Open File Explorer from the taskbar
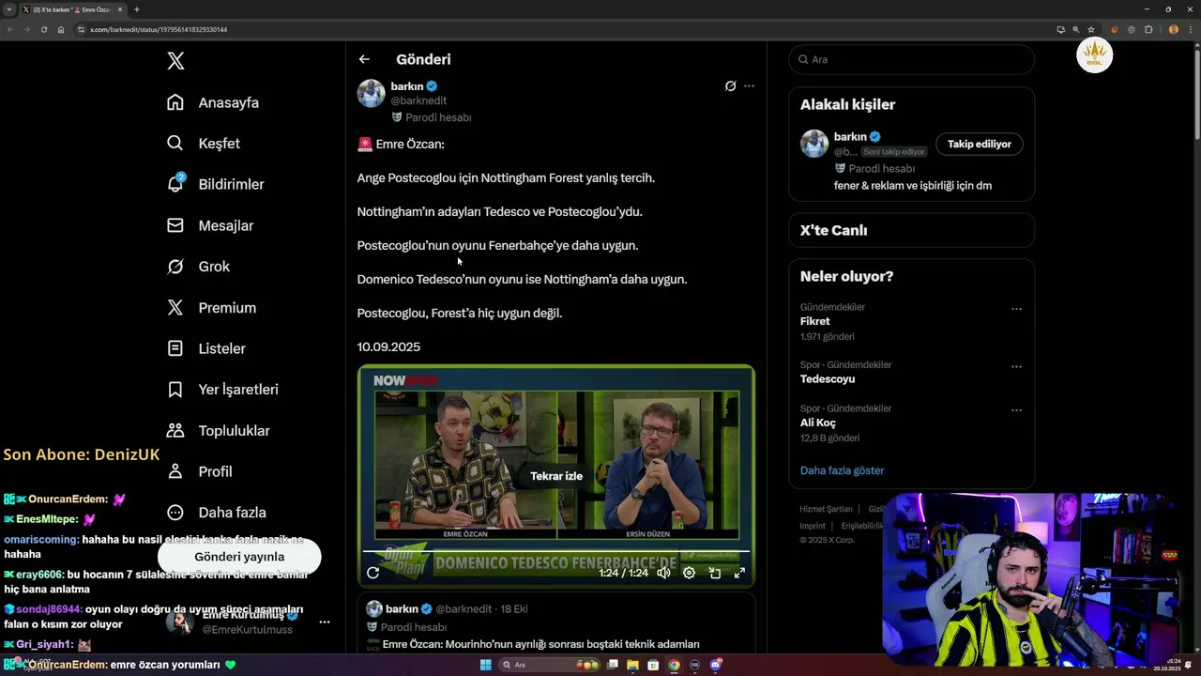The width and height of the screenshot is (1201, 676). [633, 665]
